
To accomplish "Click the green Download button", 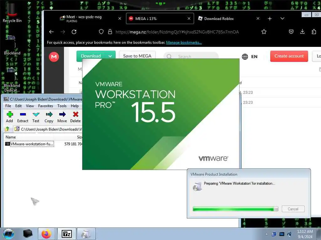I will (x=91, y=56).
